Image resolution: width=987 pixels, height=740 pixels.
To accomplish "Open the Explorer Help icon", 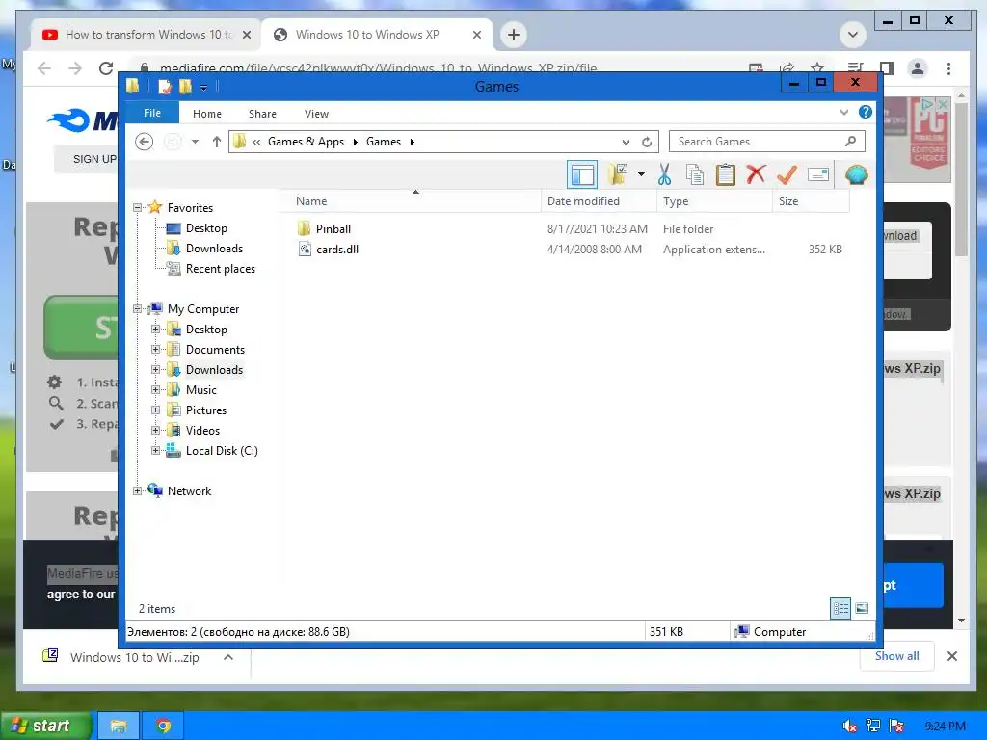I will [x=866, y=112].
